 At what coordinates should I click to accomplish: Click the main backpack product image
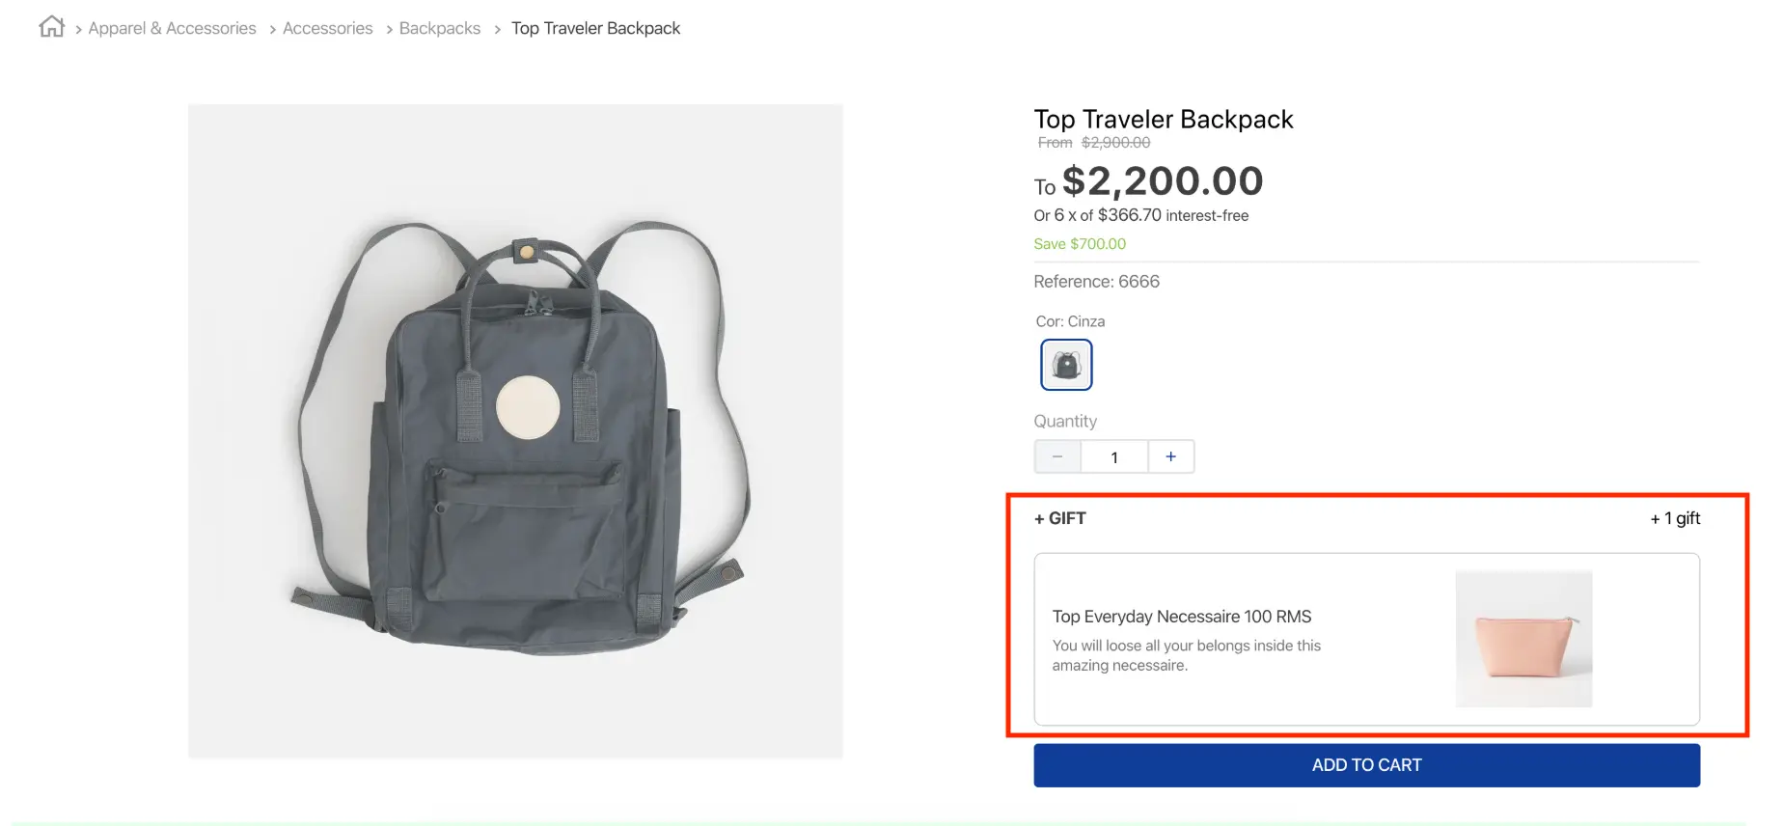point(515,430)
